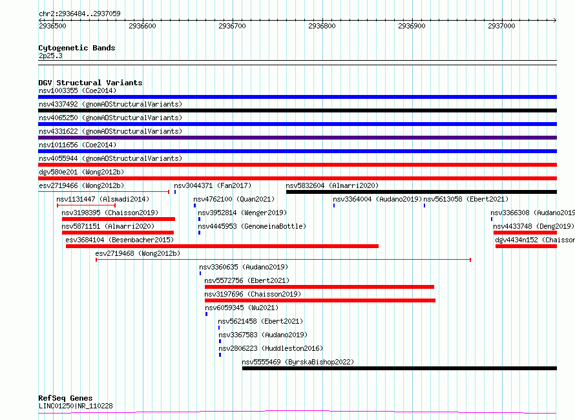
Task: Open the nsv5555469 (ByrskaBishop2022) label
Action: (298, 362)
